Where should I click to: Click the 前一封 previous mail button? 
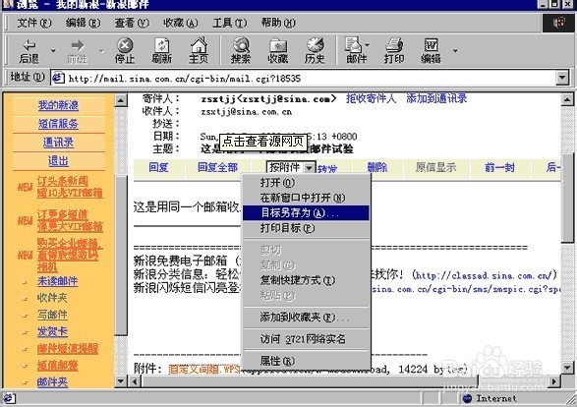(x=499, y=168)
